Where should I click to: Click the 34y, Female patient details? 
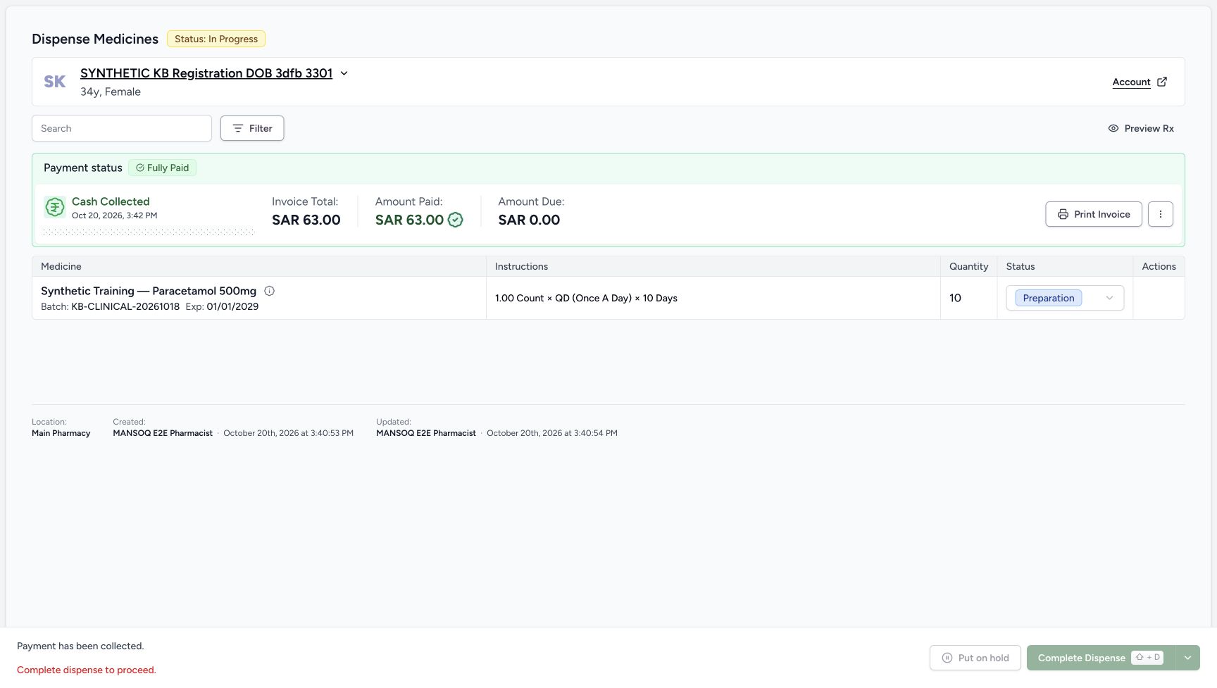[x=111, y=92]
